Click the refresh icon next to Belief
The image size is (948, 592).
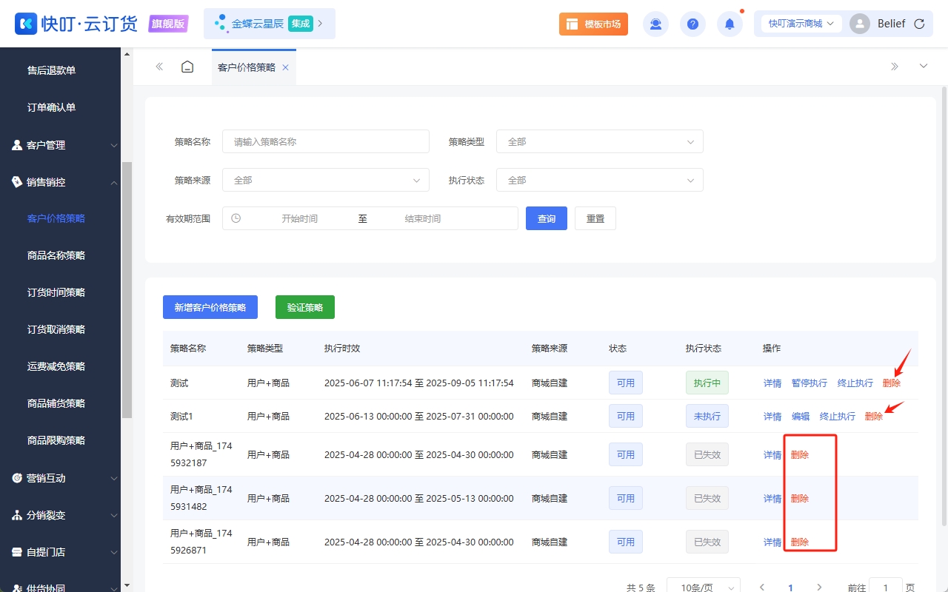pyautogui.click(x=919, y=24)
